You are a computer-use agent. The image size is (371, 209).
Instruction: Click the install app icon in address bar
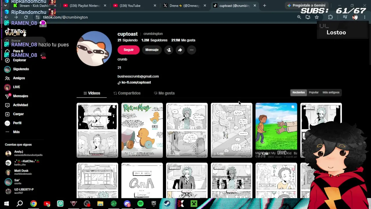(308, 17)
